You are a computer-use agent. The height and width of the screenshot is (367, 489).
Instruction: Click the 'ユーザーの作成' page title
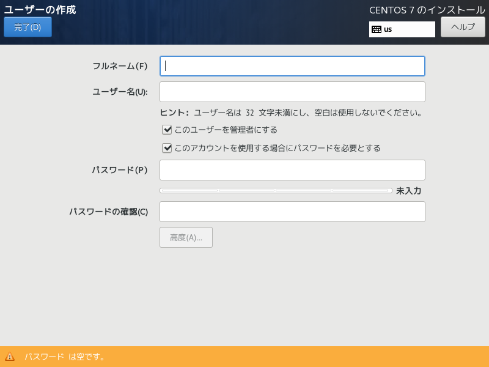tap(40, 10)
